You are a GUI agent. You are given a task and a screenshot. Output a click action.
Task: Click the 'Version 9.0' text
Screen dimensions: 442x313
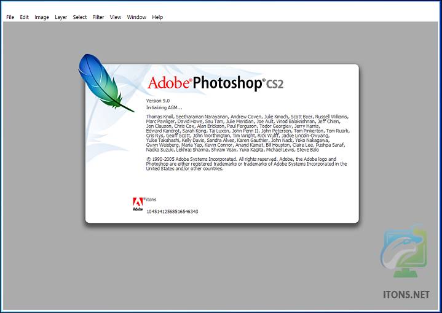[x=158, y=101]
